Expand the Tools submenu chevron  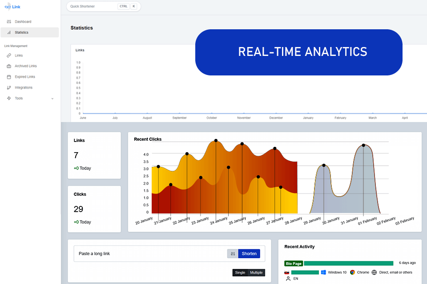52,99
